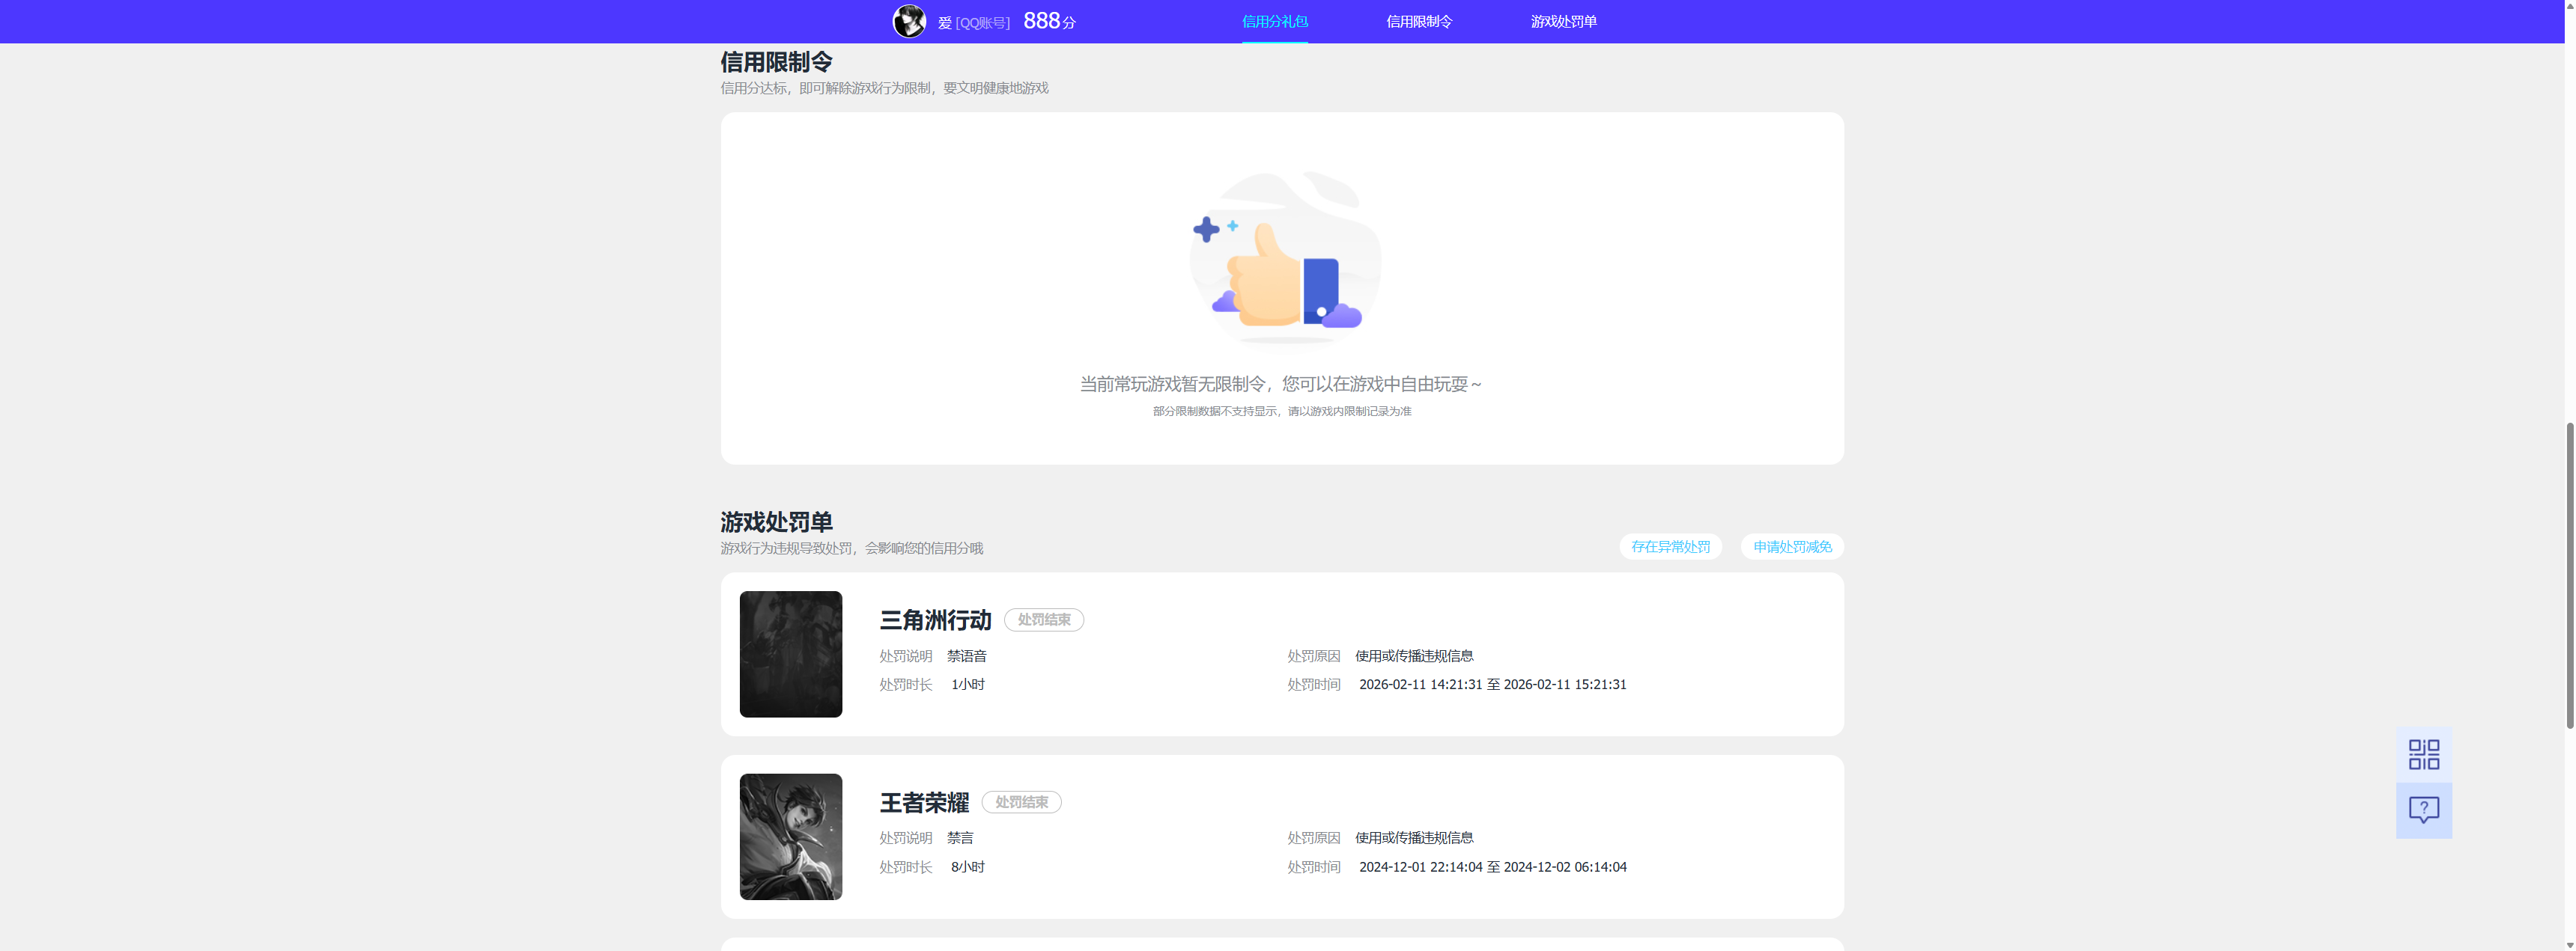This screenshot has width=2576, height=951.
Task: Click the 游戏处罚单 section heading
Action: [x=776, y=522]
